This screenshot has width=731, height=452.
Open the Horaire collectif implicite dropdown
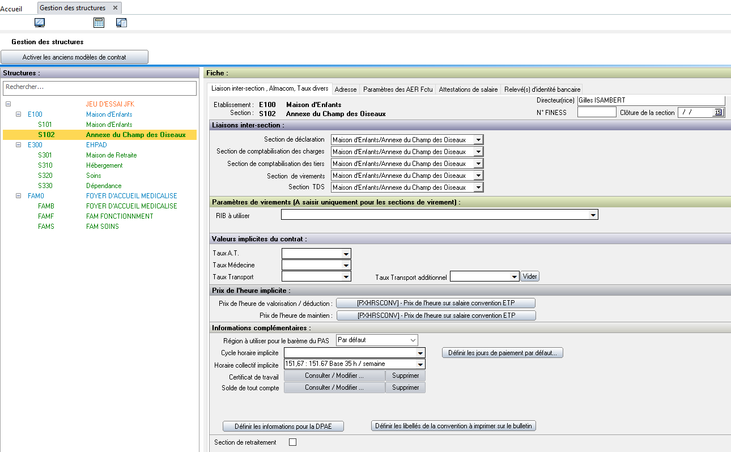(420, 364)
